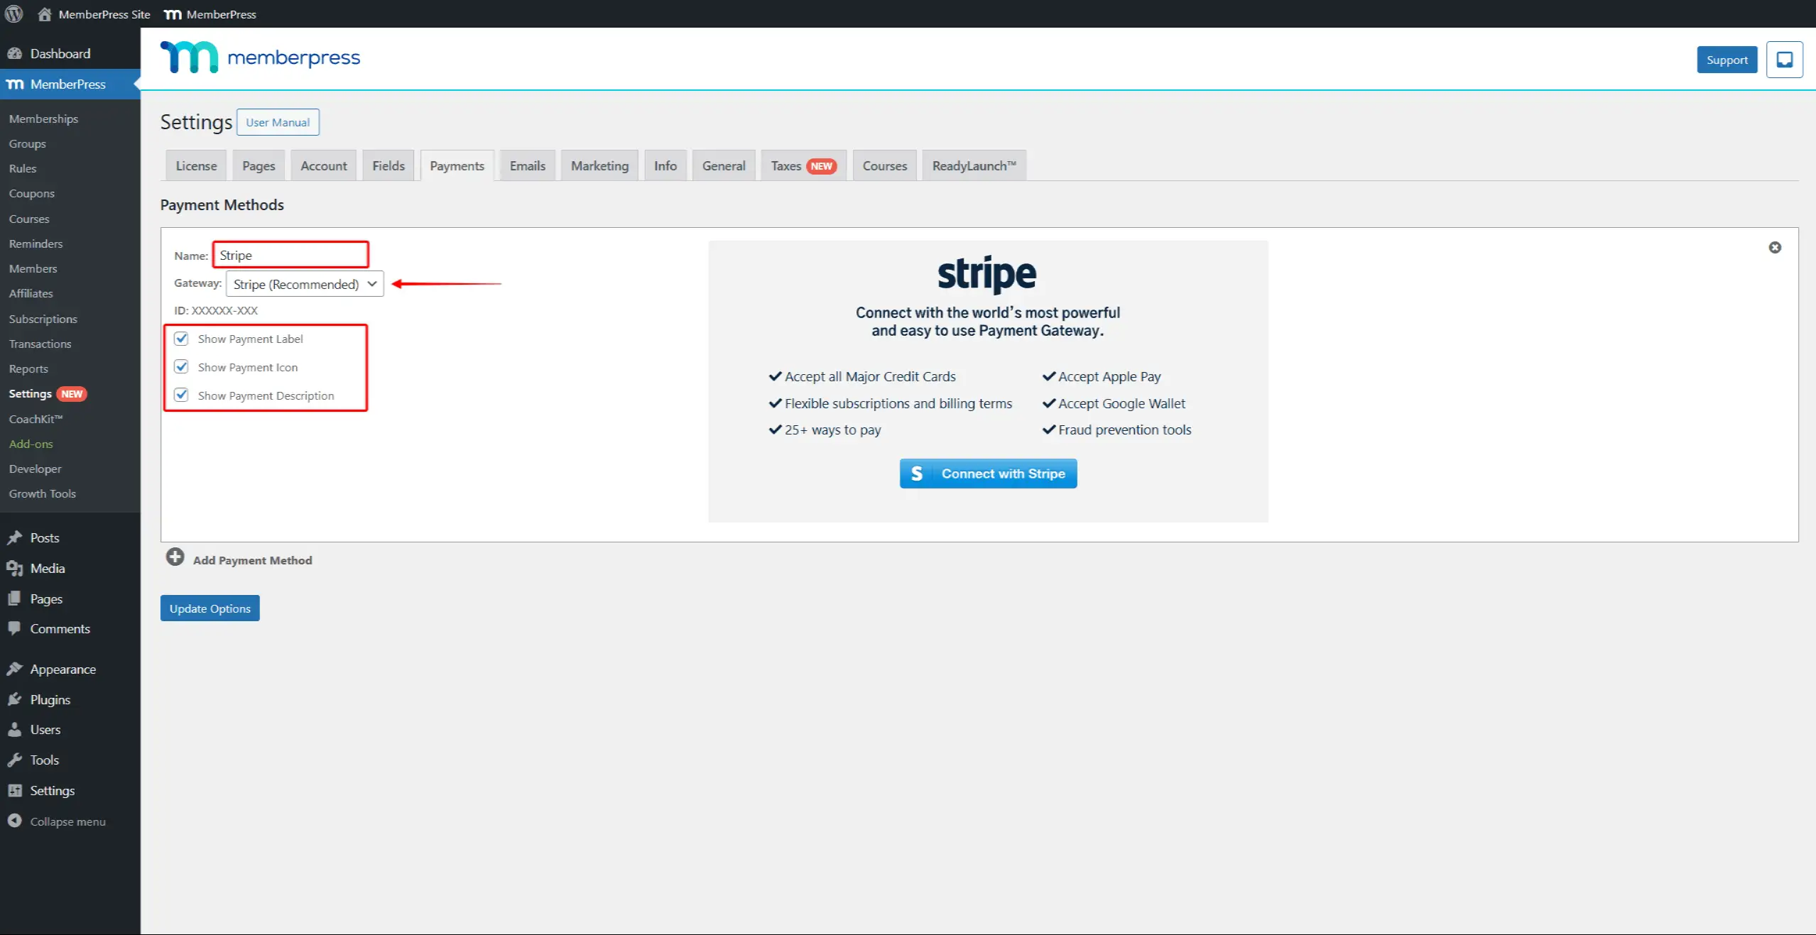Screen dimensions: 1816x935
Task: Open the General tab
Action: tap(724, 165)
